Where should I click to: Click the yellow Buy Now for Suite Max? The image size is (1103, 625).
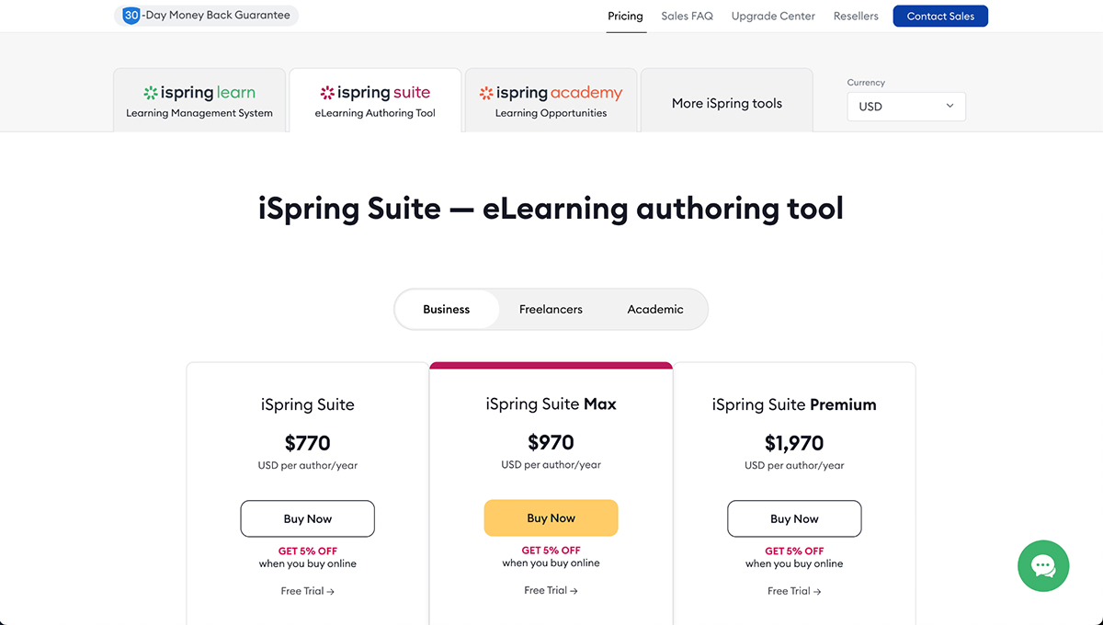(551, 518)
